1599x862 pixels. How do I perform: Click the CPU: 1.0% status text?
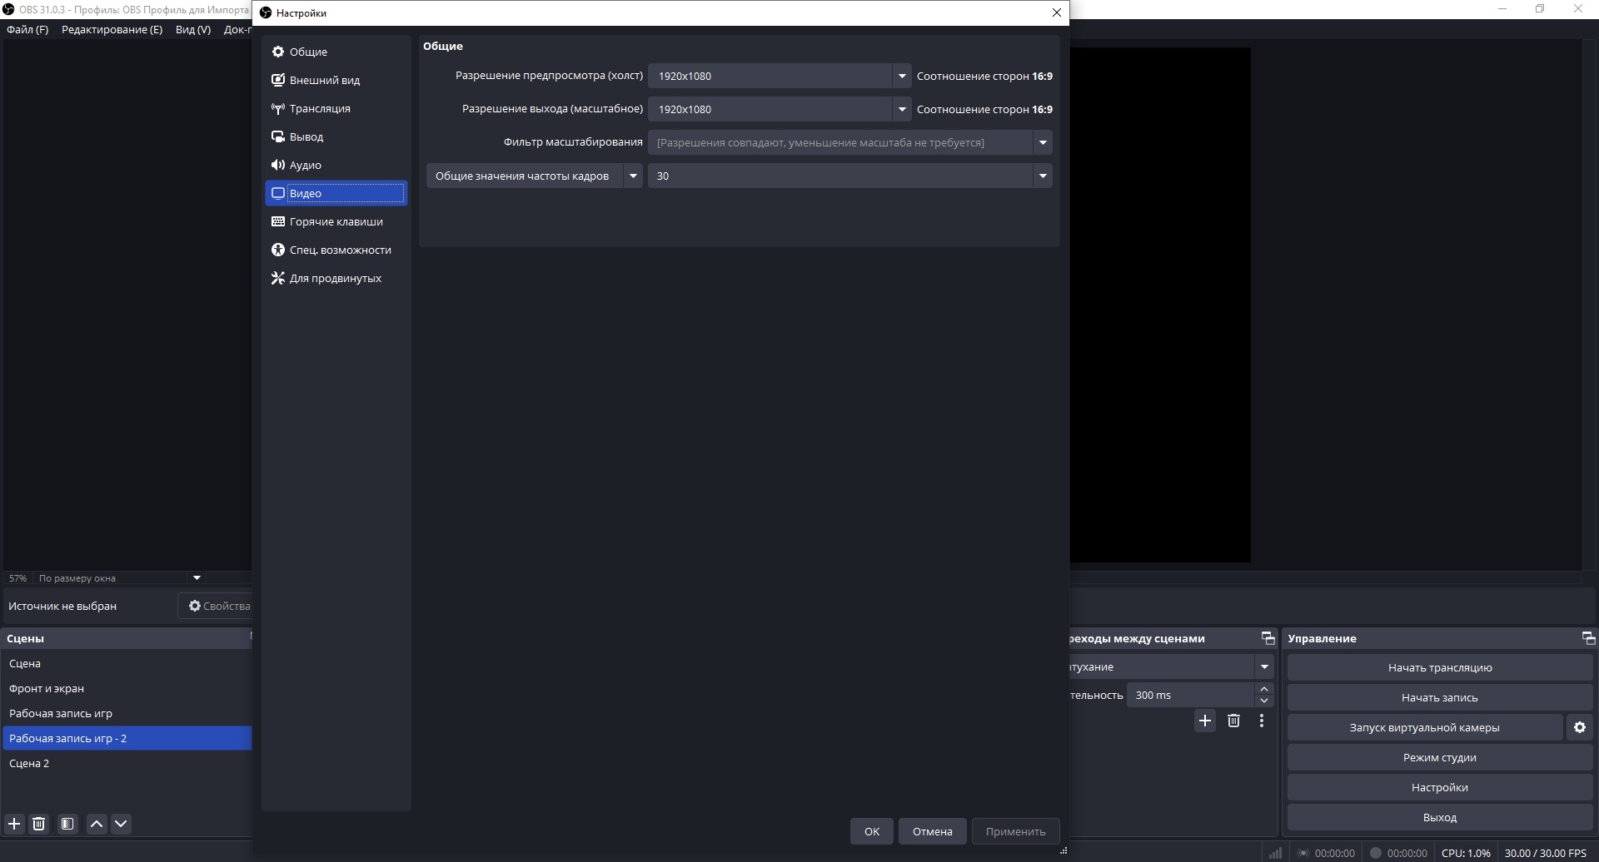pos(1466,853)
